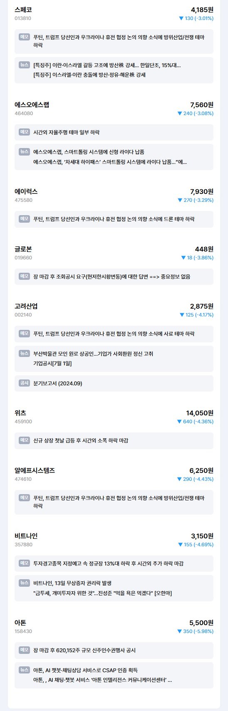The image size is (228, 711).
Task: Open 부산박물관 모인 원로 상공인 news
Action: 93,354
